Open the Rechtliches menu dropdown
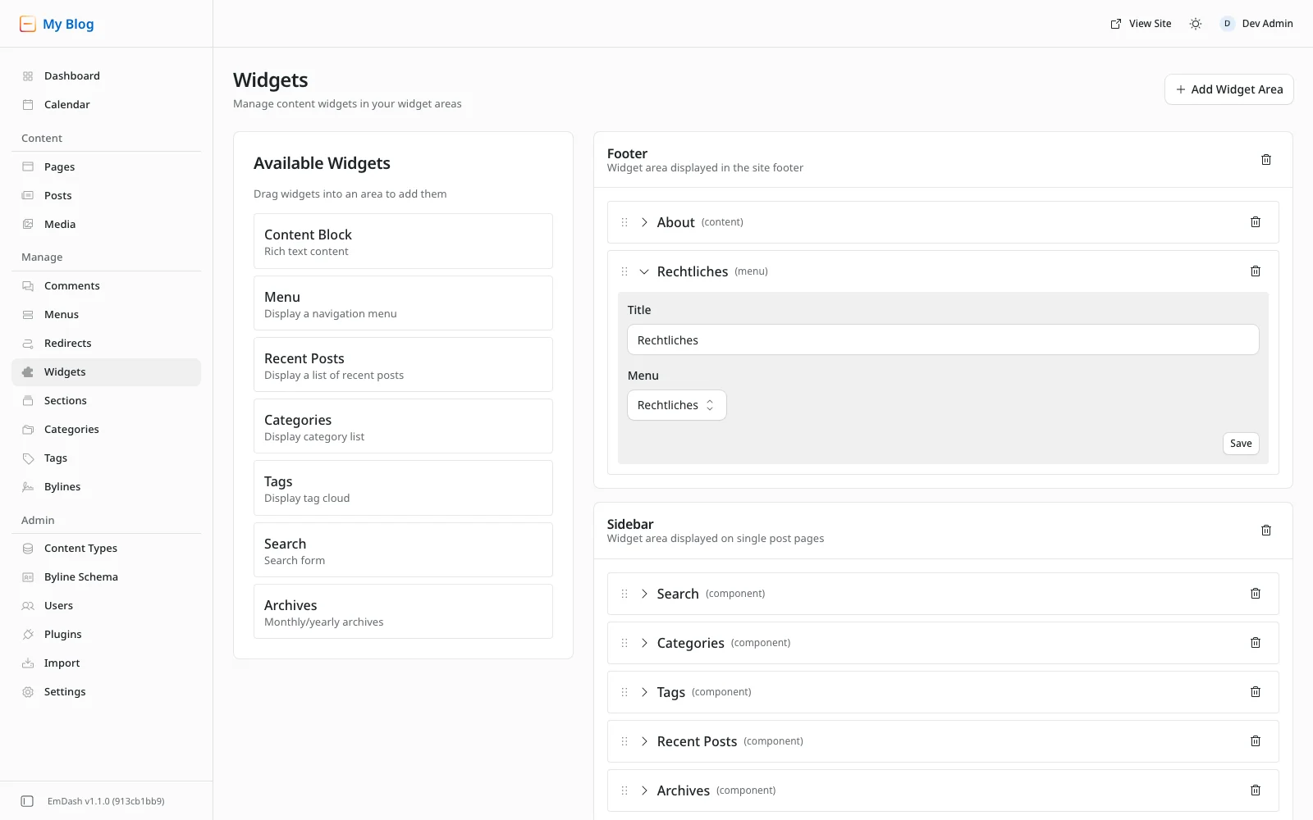Screen dimensions: 1313x820 click(677, 405)
